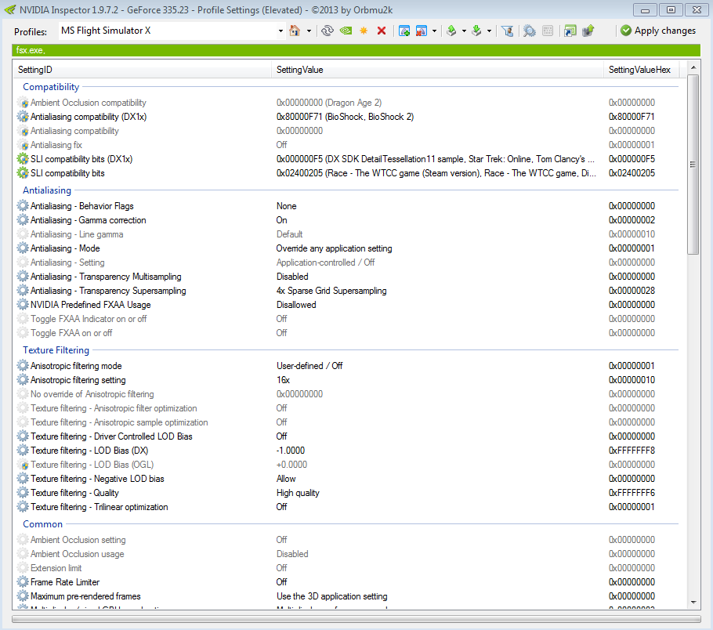Click Apply changes button
This screenshot has height=630, width=713.
coord(658,31)
